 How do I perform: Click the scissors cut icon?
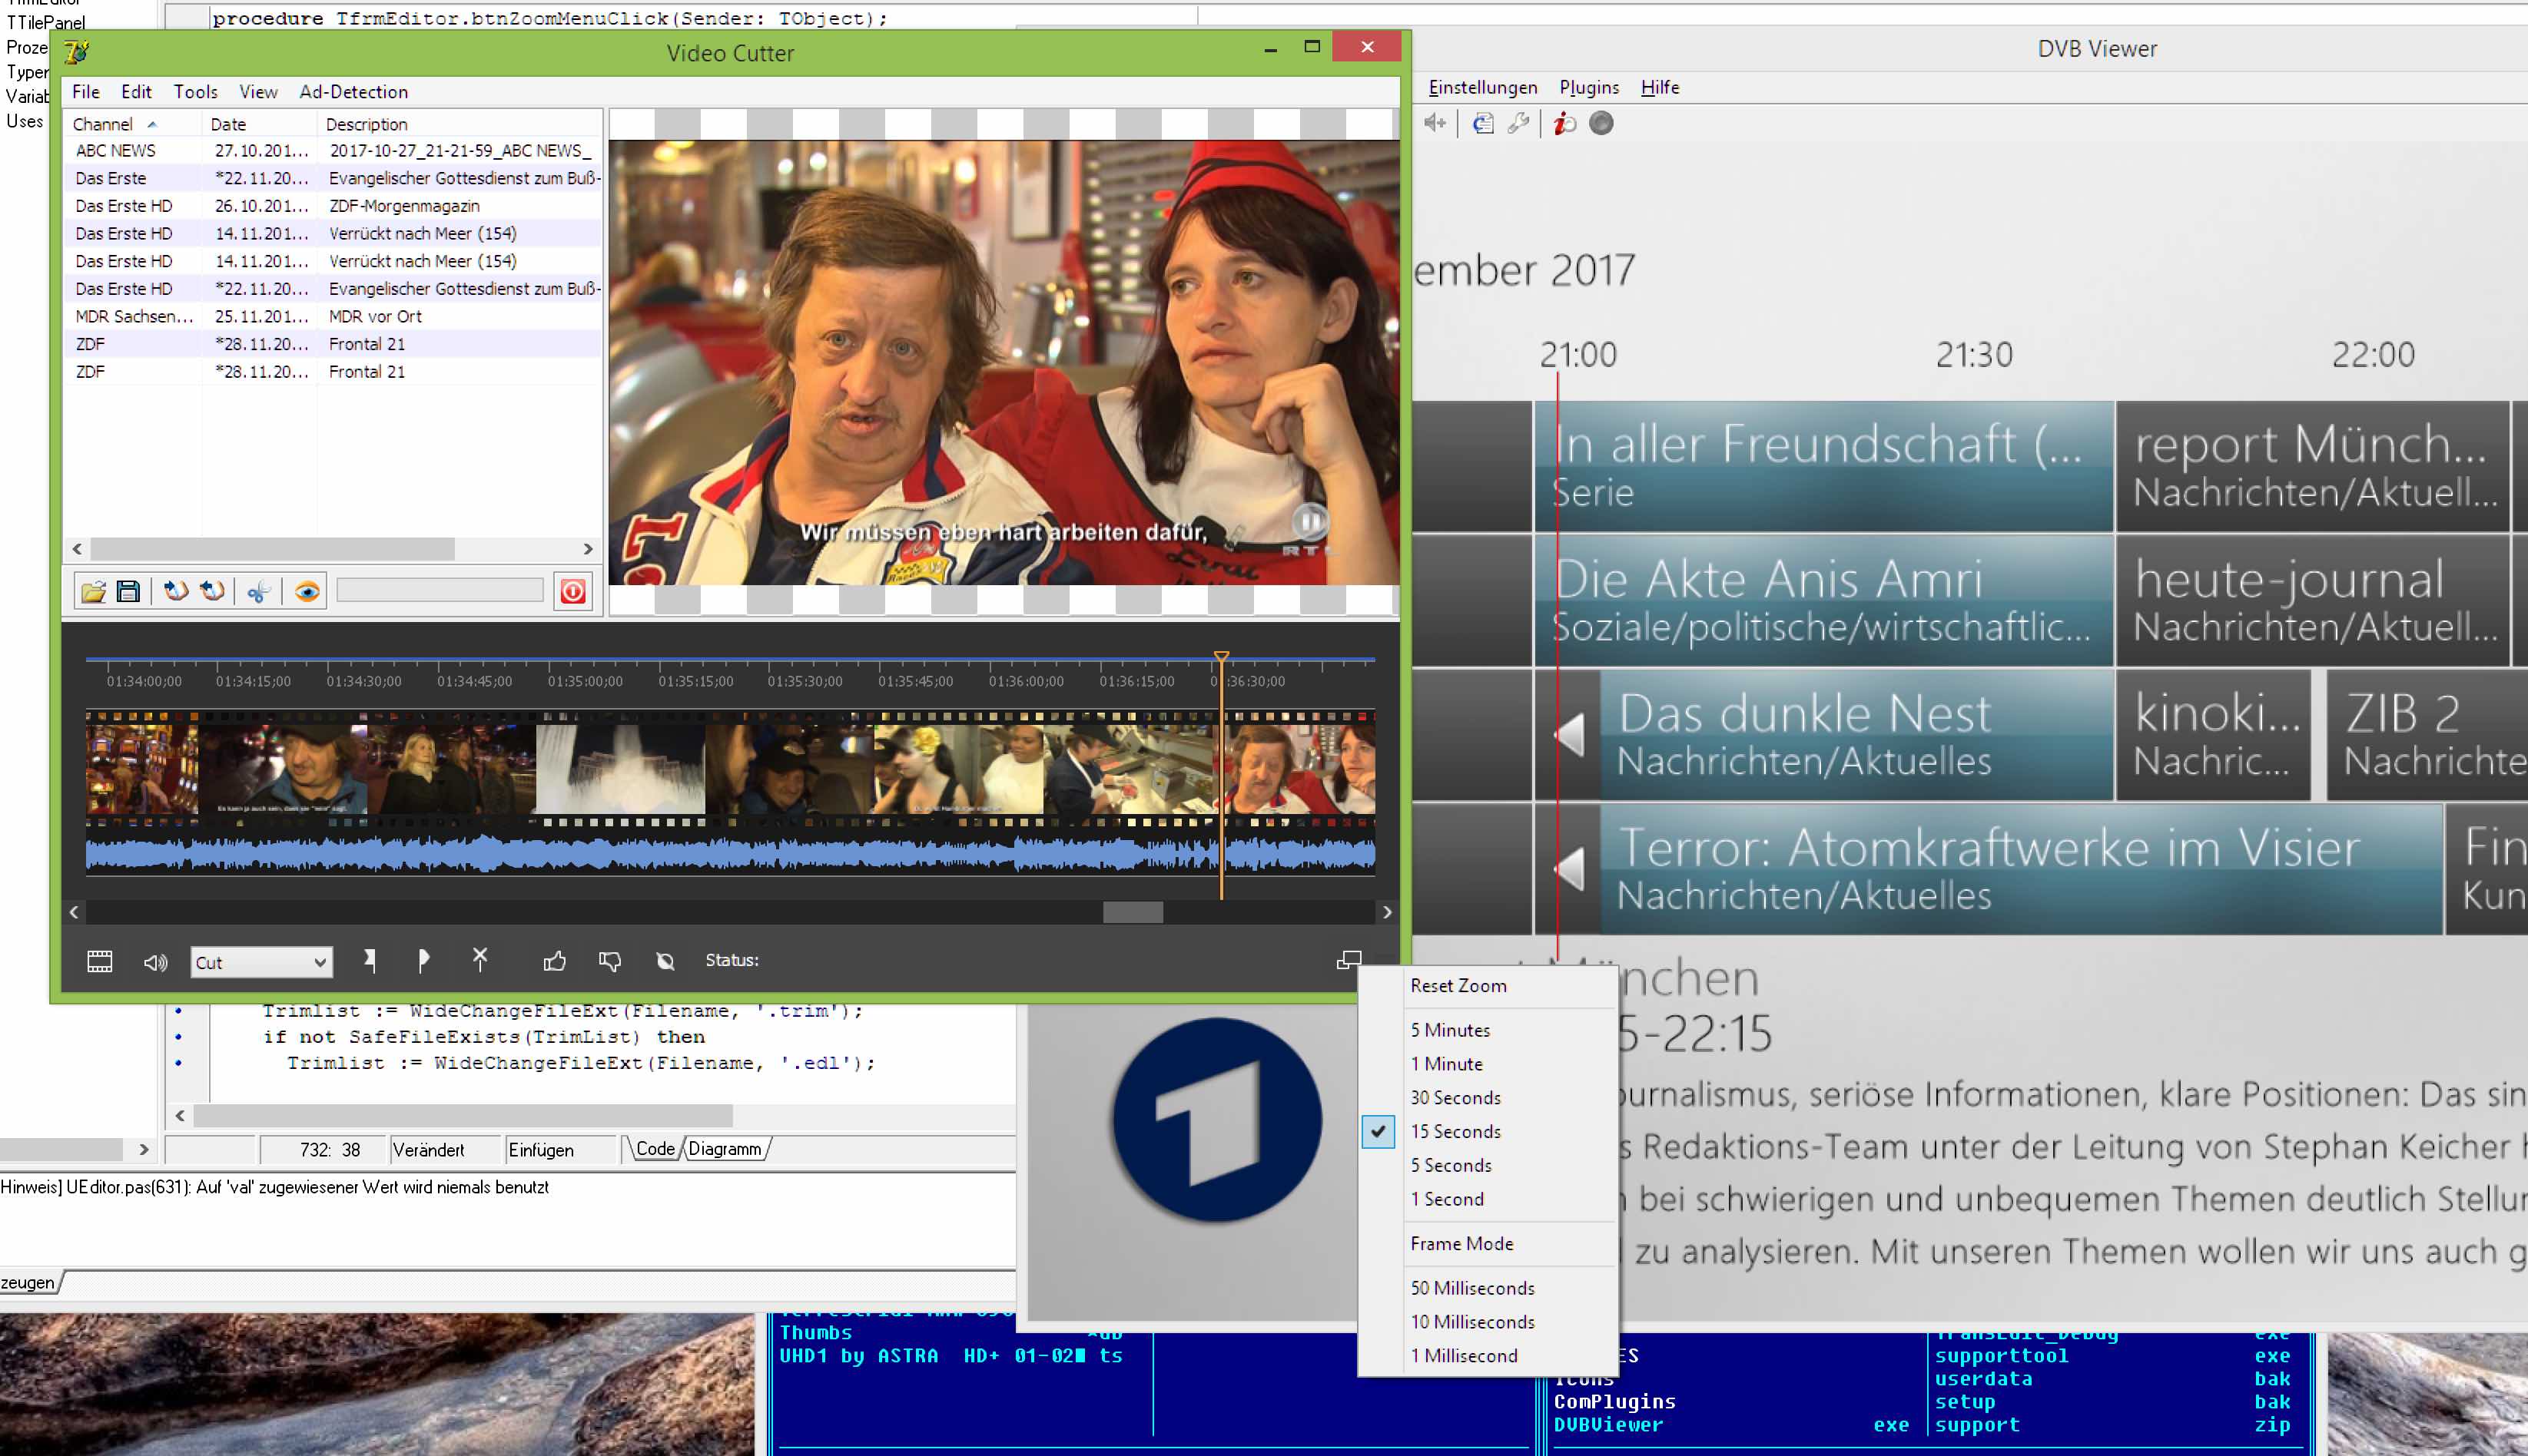[x=258, y=592]
